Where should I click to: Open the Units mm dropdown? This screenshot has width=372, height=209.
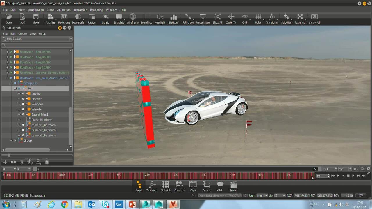(262, 196)
